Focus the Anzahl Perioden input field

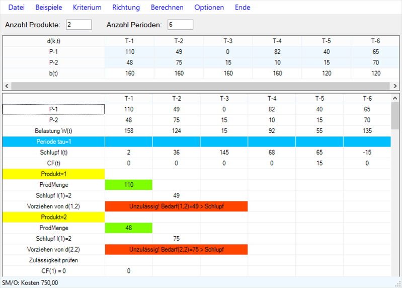181,25
